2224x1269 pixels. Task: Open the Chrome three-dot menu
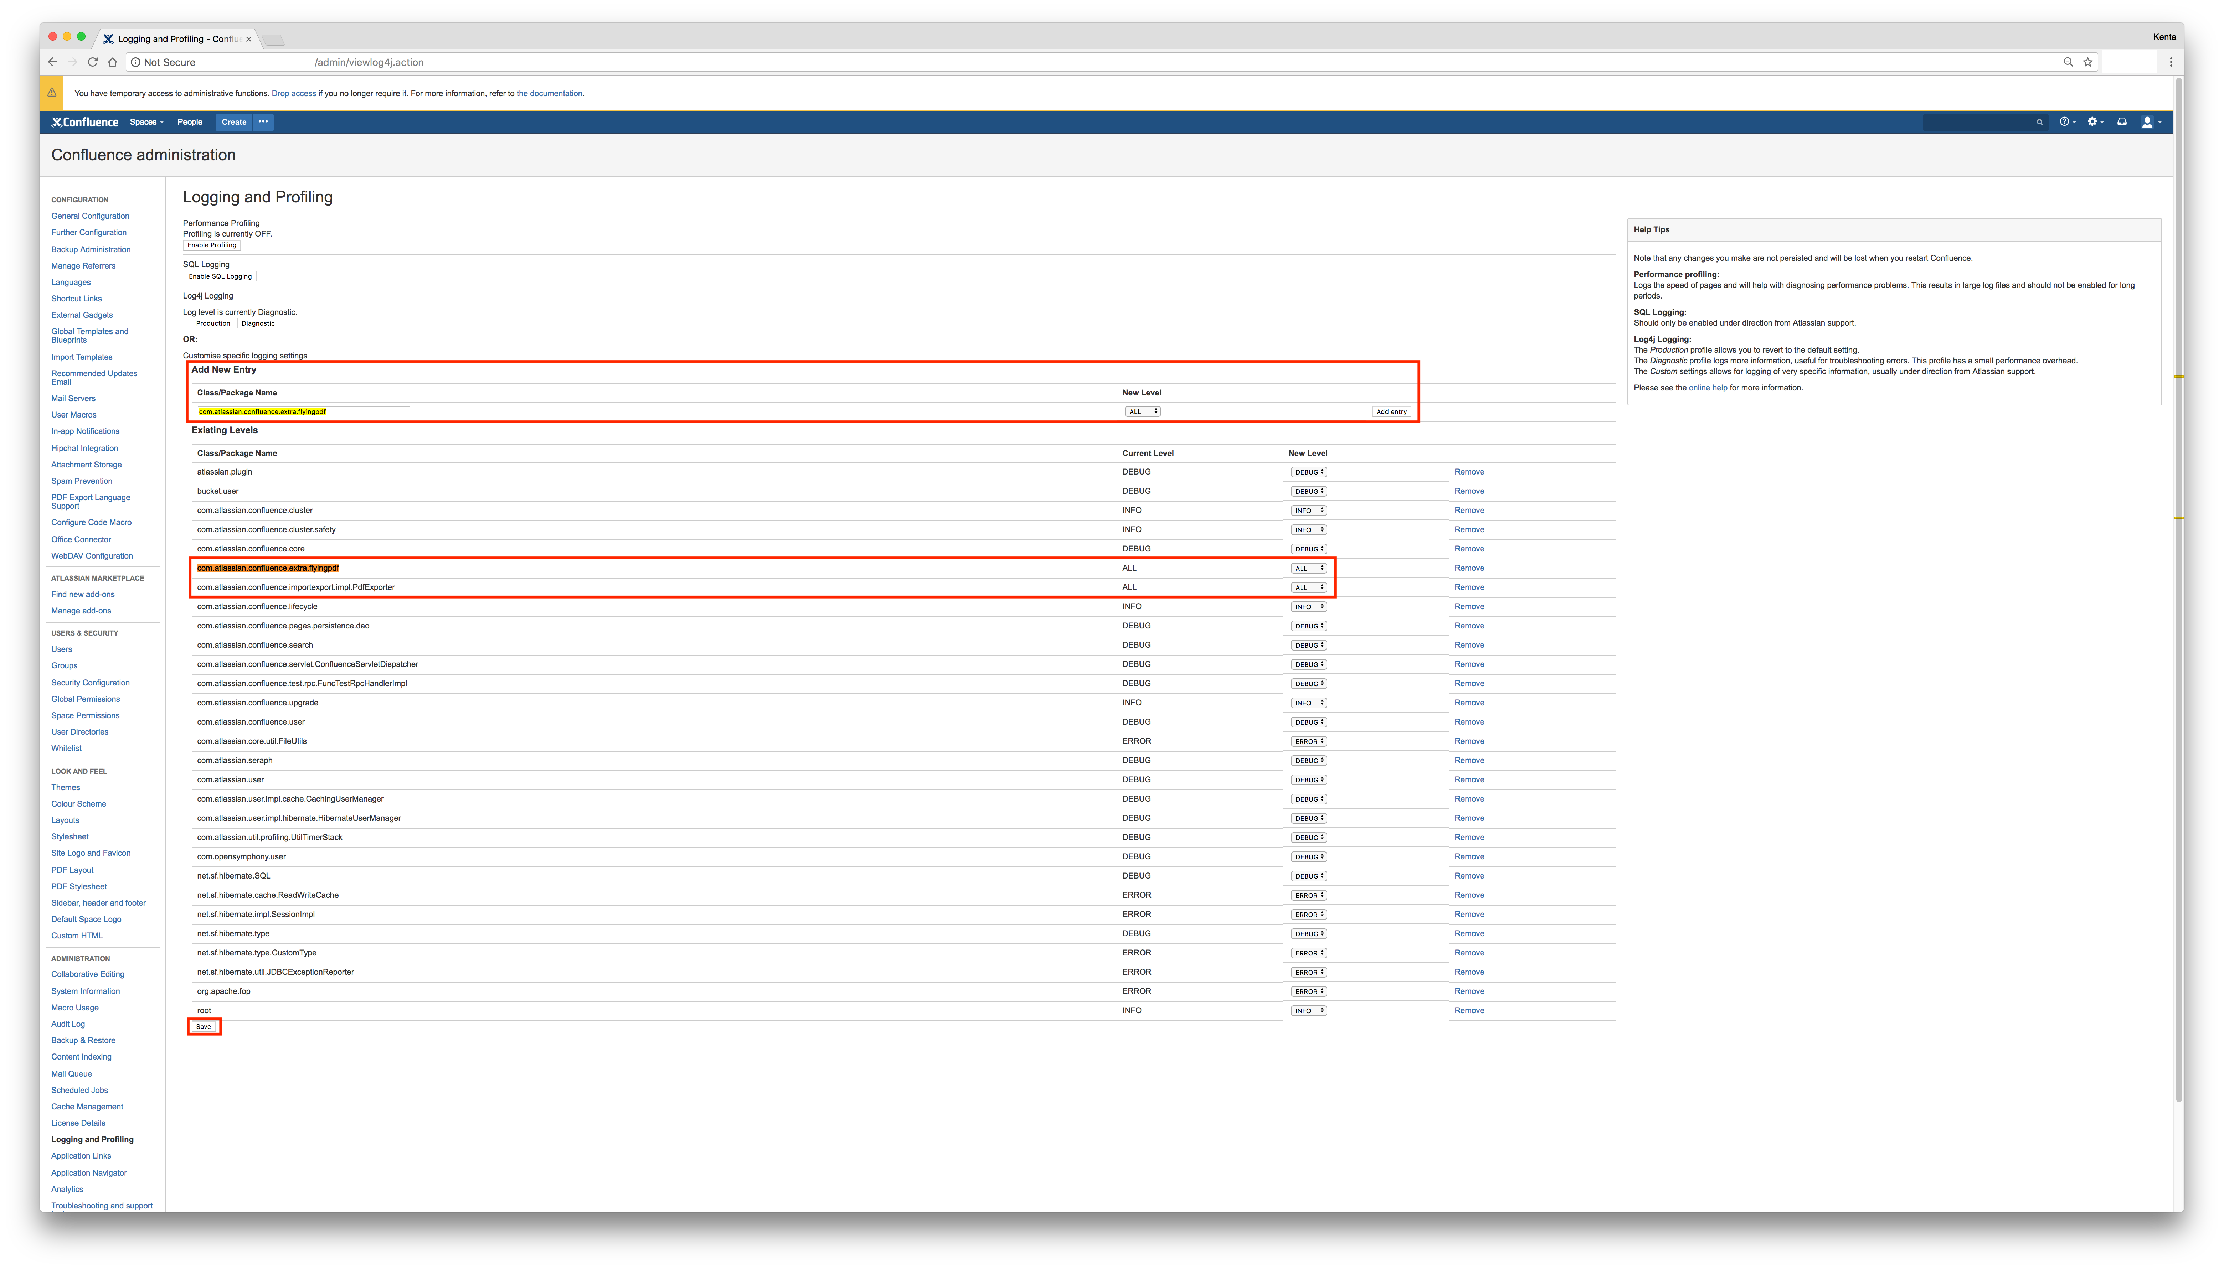tap(2171, 62)
